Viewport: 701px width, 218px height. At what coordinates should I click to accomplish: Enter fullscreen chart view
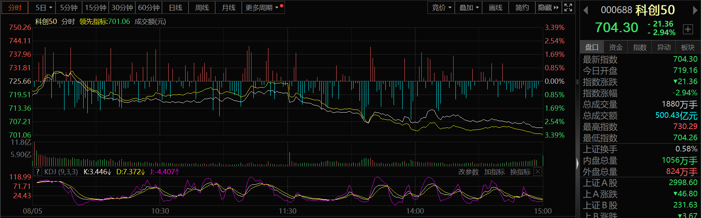(568, 7)
